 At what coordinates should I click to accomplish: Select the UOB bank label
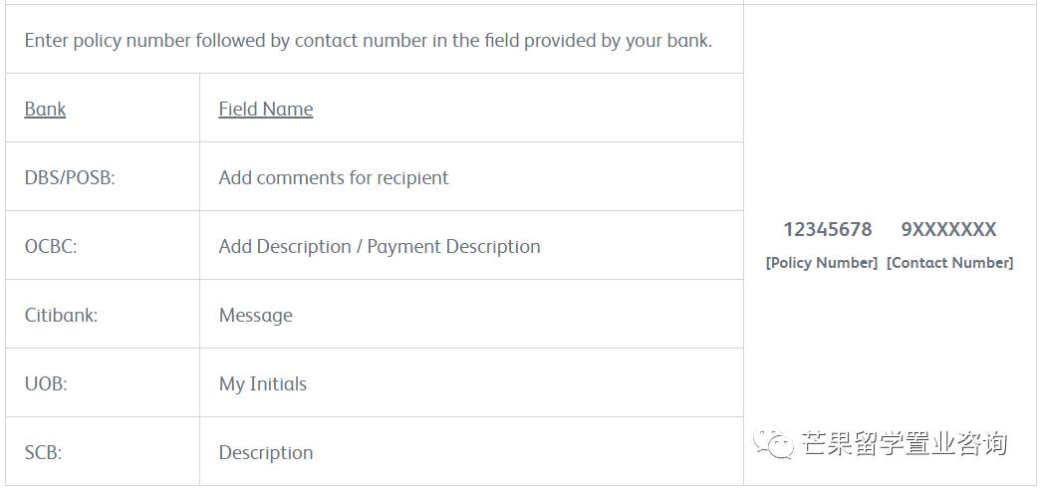(x=46, y=384)
